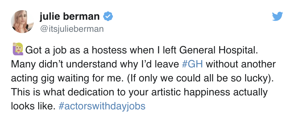Viewport: 294px width, 117px height.
Task: Open the @itsjulieberman handle link
Action: point(72,29)
